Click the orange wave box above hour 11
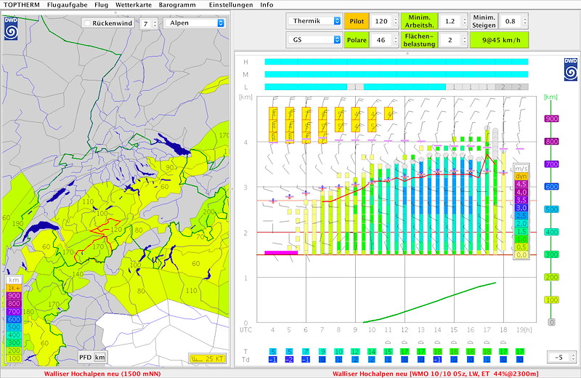 tap(389, 113)
